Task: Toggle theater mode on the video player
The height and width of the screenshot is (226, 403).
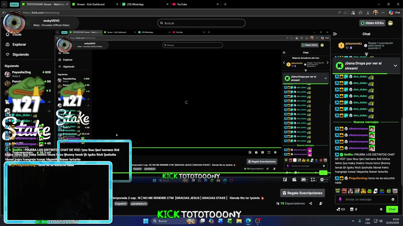Action: click(303, 180)
